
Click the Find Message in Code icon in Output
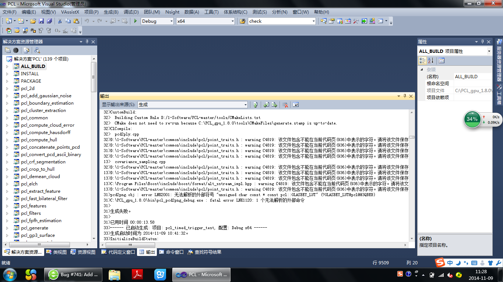coord(255,105)
